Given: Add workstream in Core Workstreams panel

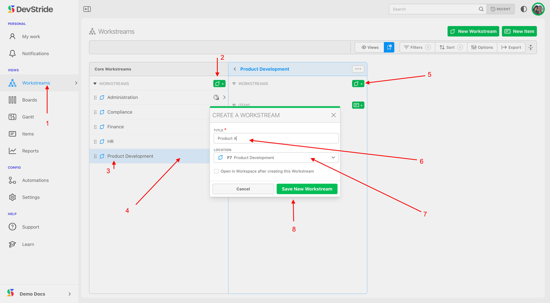Looking at the screenshot, I should (x=219, y=84).
